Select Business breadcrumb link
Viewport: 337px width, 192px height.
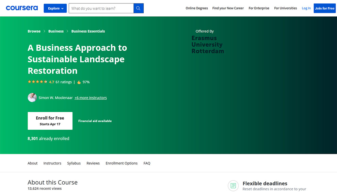[56, 31]
